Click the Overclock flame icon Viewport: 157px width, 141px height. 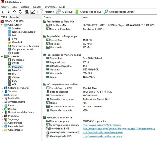point(9,42)
